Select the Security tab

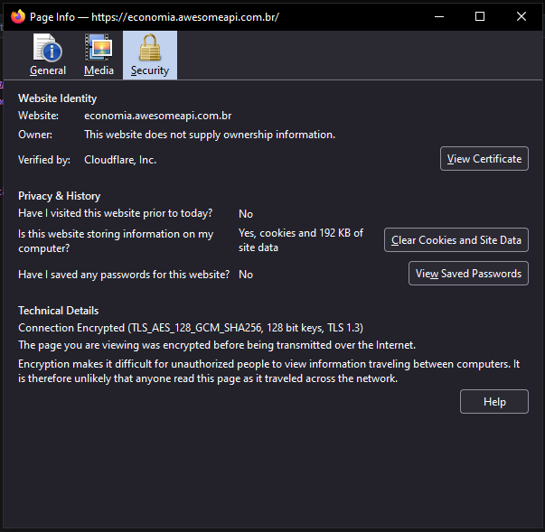(150, 55)
